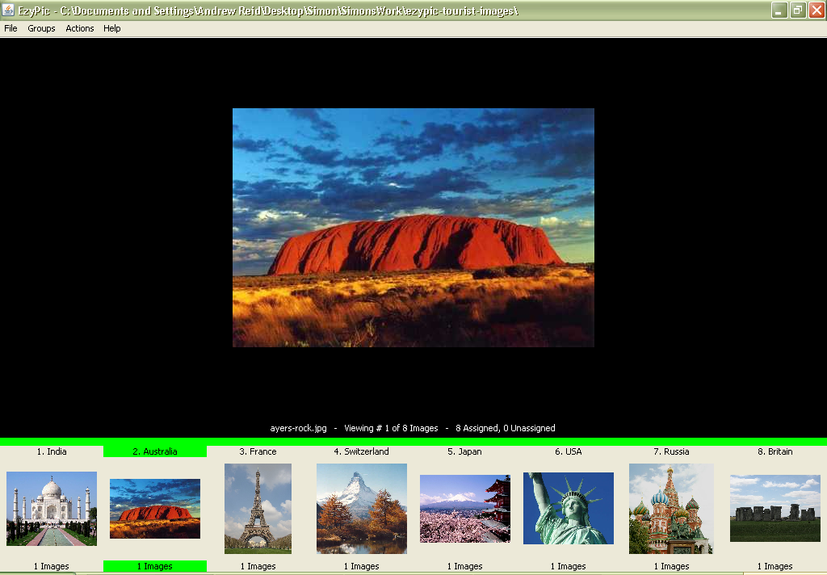Screen dimensions: 827x575
Task: Select the "5. Japan" group header
Action: click(x=464, y=451)
